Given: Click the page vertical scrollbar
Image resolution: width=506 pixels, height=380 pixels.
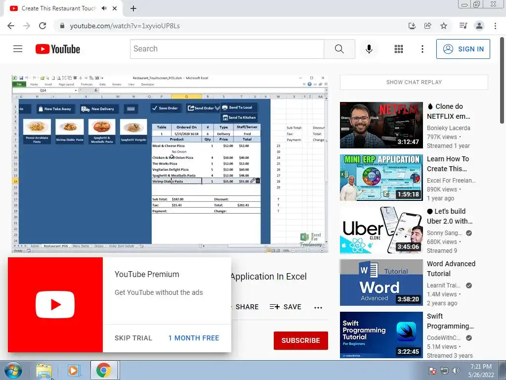Looking at the screenshot, I should click(503, 81).
